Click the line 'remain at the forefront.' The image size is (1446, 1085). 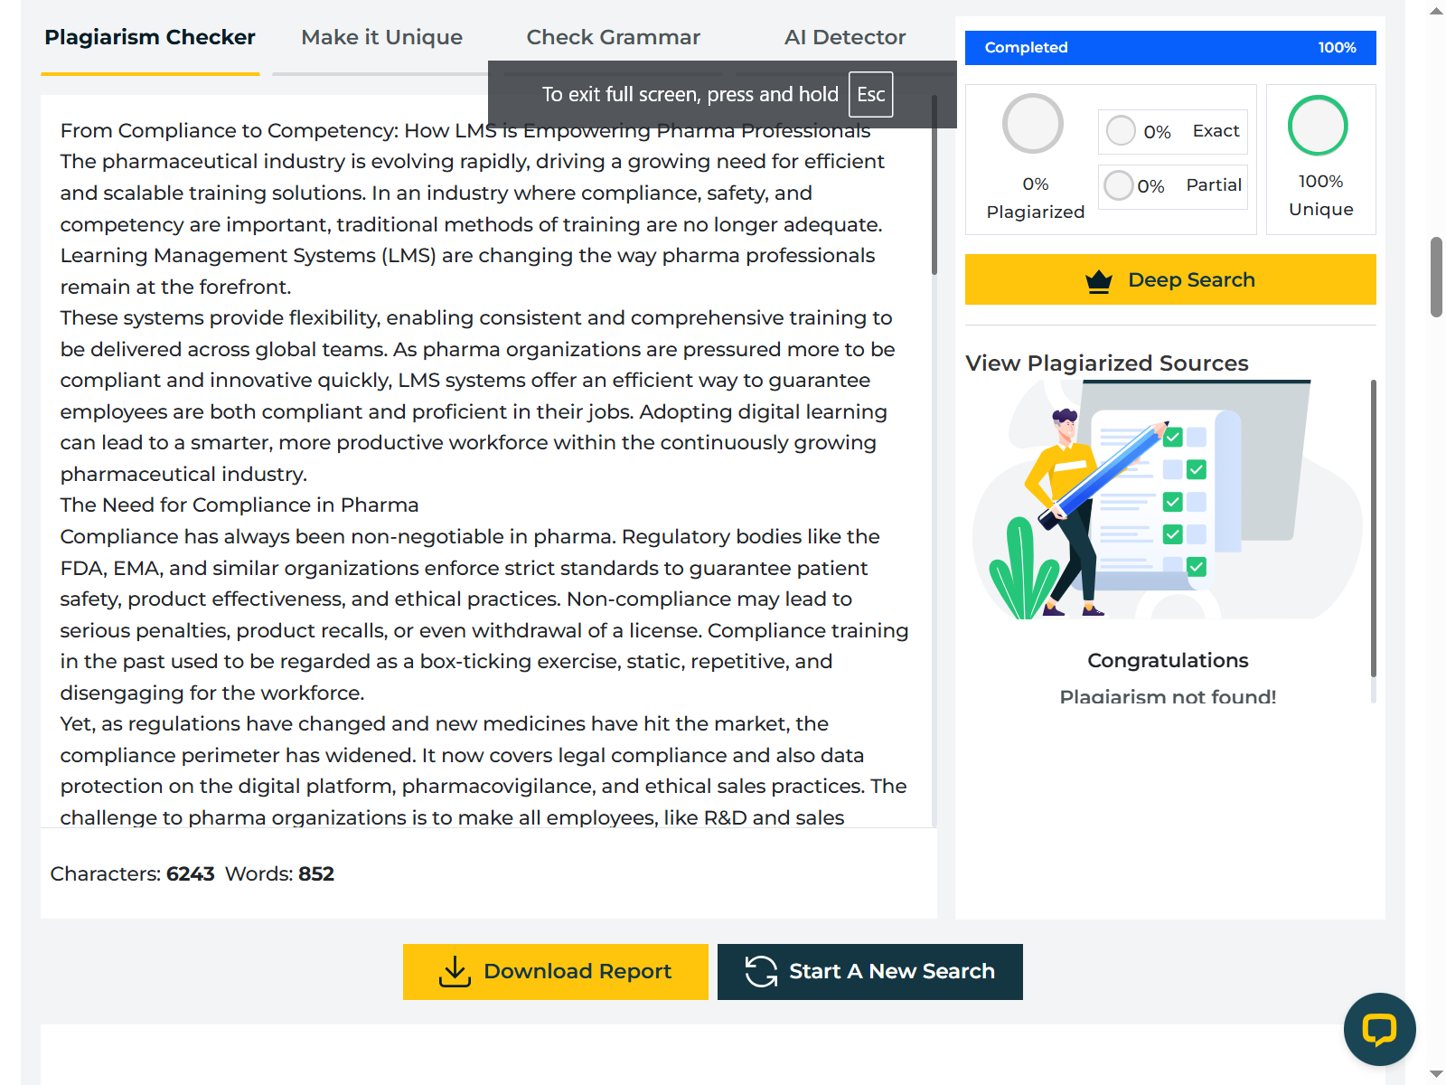tap(175, 288)
